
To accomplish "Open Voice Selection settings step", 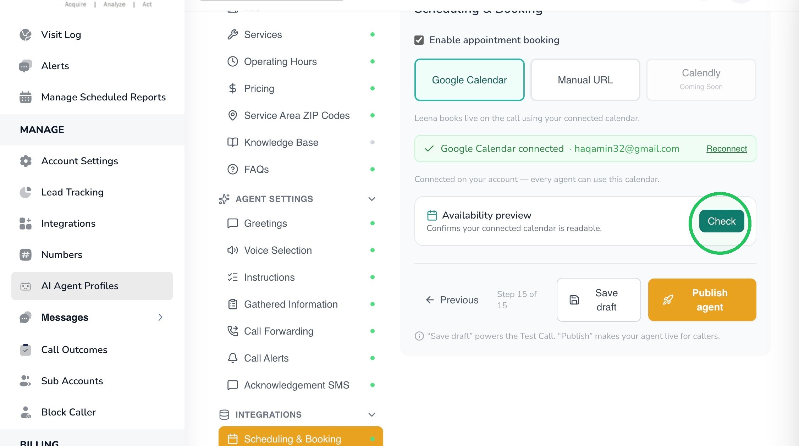I will tap(301, 250).
